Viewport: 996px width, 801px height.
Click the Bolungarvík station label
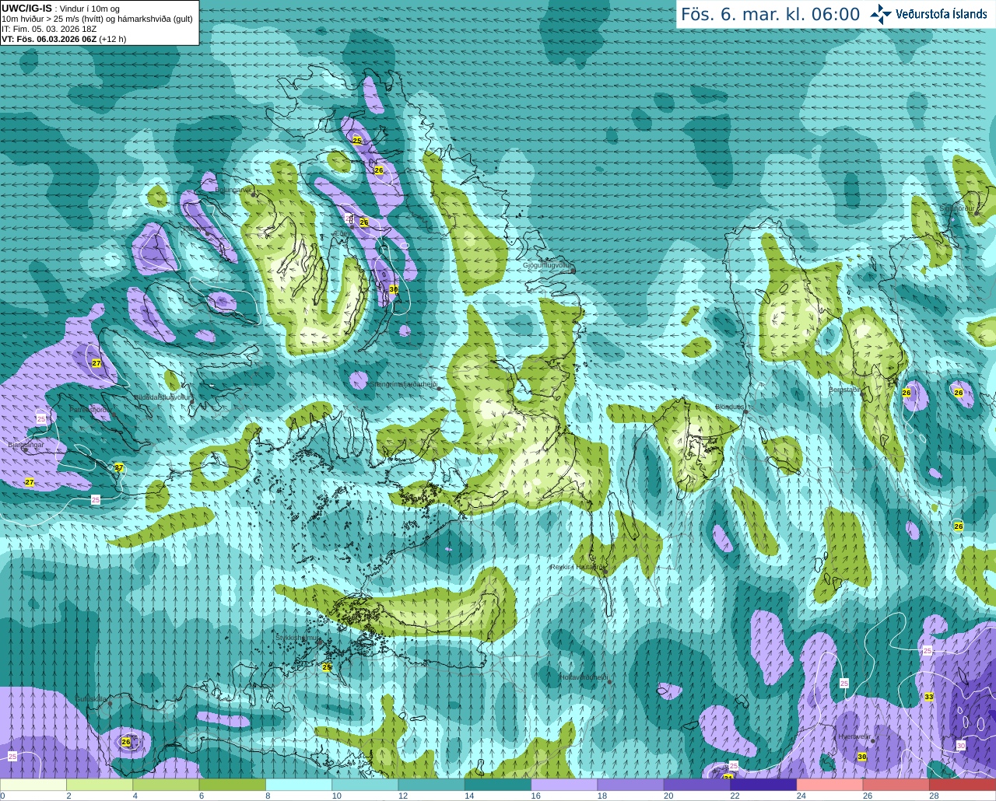[x=232, y=189]
